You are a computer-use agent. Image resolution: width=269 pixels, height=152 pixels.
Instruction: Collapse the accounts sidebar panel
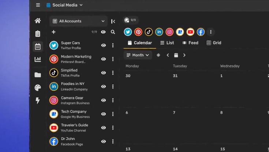click(x=113, y=21)
